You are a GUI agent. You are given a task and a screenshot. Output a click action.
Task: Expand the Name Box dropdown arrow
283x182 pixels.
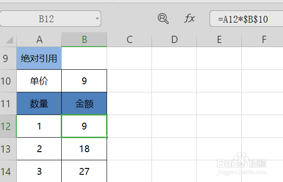point(97,19)
